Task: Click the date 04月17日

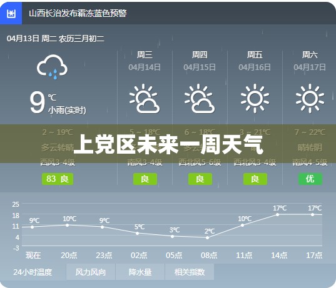Action: pos(310,67)
